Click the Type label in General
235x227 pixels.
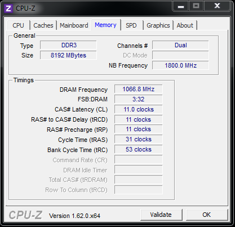(x=26, y=46)
